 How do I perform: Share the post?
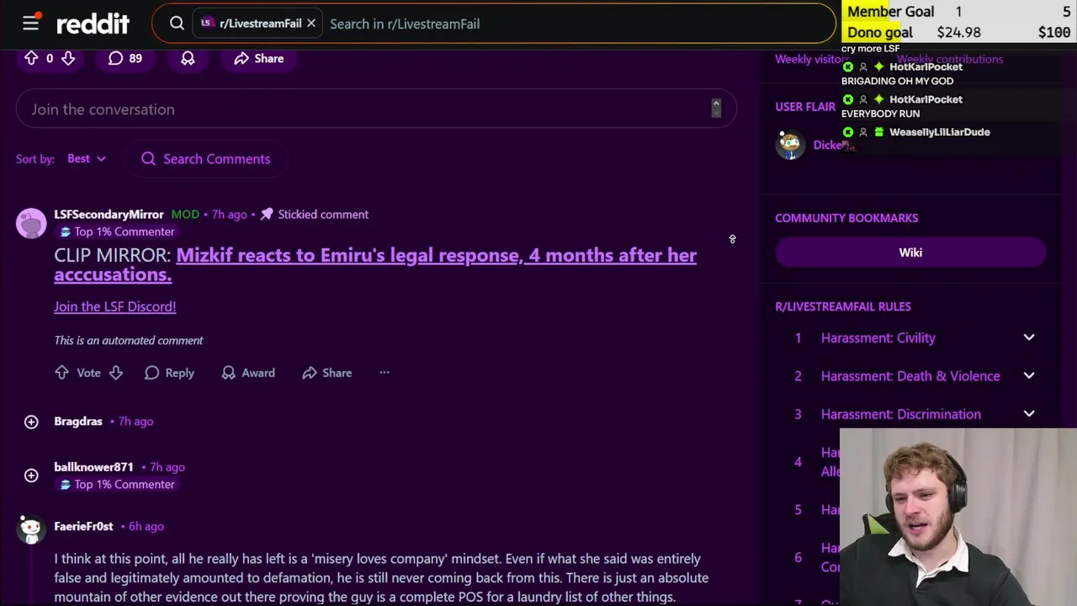[258, 58]
